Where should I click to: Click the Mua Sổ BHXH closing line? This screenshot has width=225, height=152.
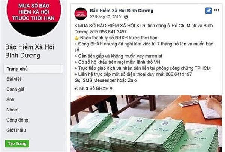(94, 88)
